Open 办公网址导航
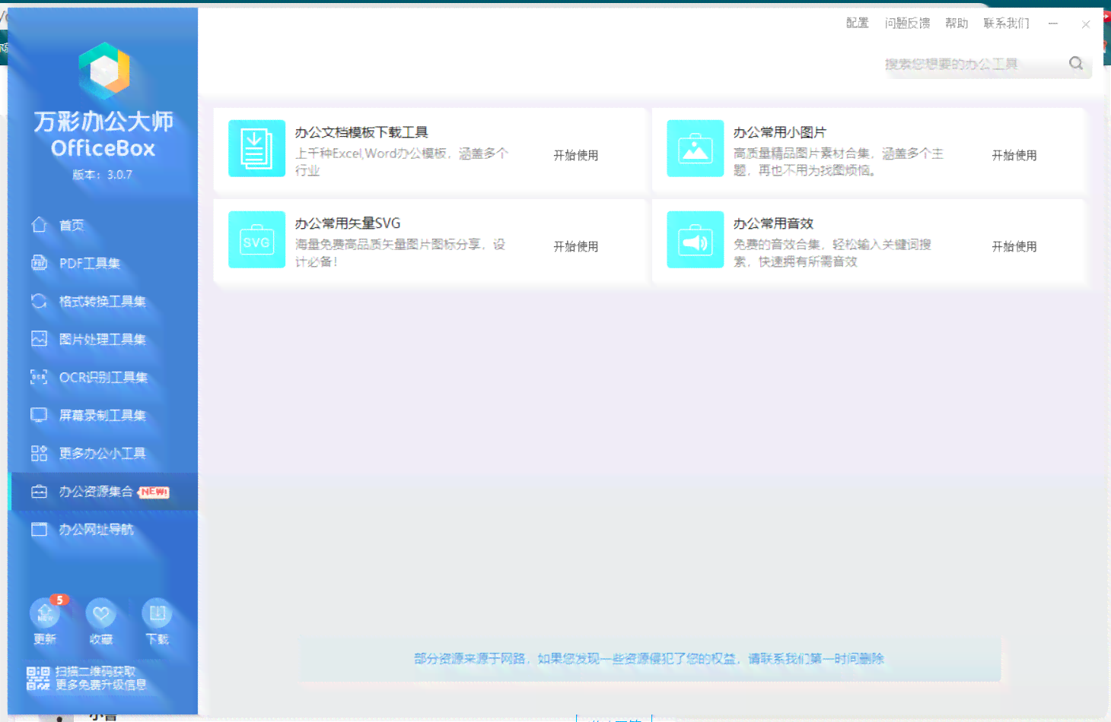 pyautogui.click(x=103, y=529)
